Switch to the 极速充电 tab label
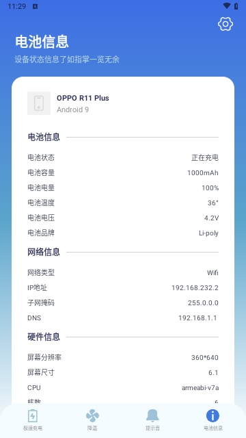246x438 pixels. (x=33, y=428)
